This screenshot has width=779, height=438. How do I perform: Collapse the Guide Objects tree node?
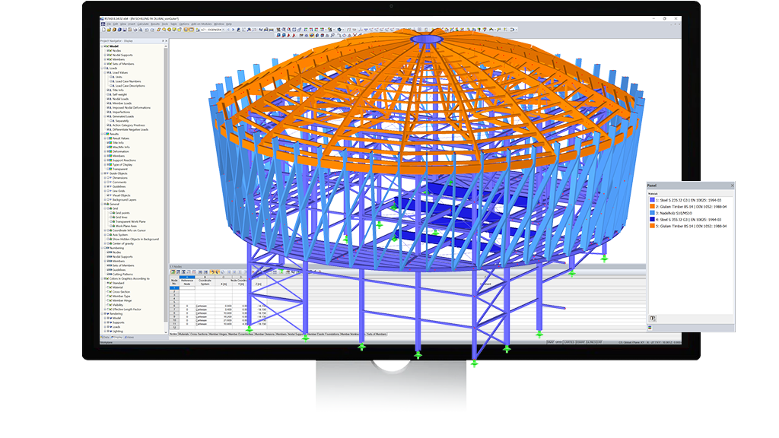click(102, 173)
